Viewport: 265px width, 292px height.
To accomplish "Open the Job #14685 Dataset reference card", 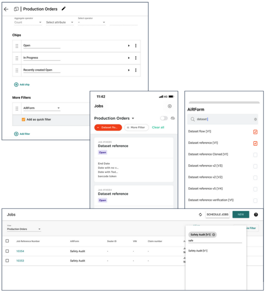I will (x=134, y=160).
